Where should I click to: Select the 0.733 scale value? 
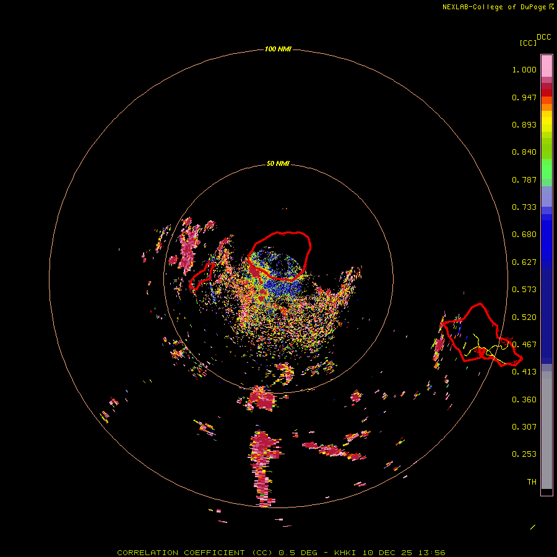[x=524, y=207]
